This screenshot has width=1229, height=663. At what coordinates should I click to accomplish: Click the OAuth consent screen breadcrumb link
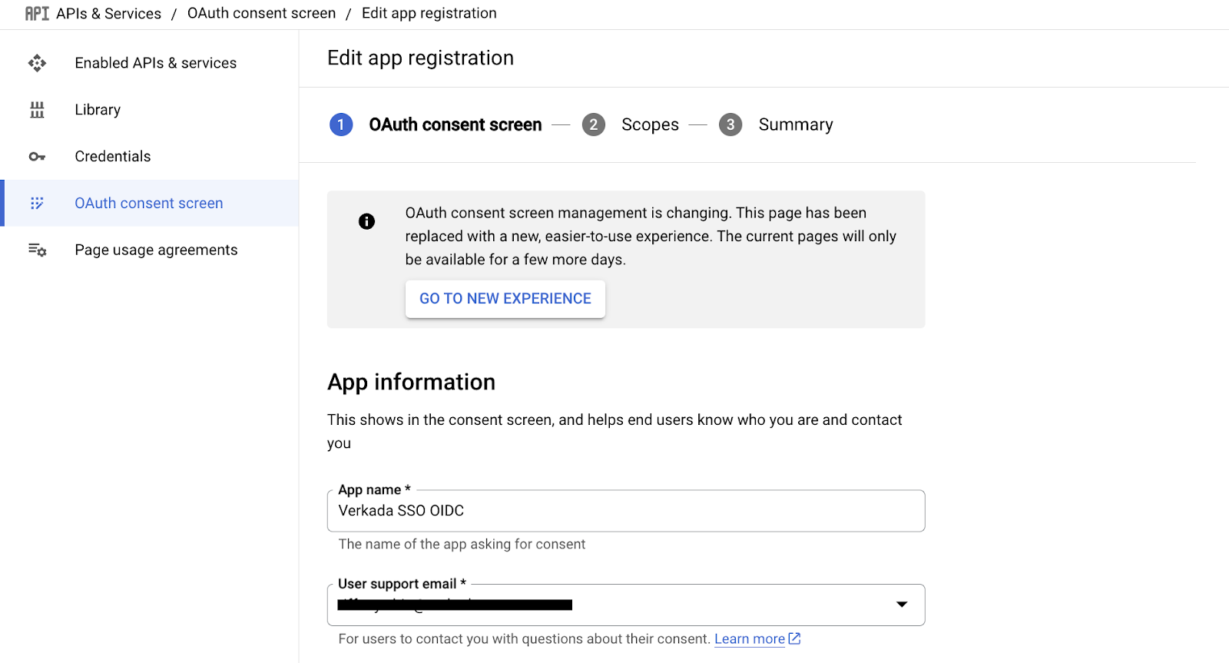pyautogui.click(x=261, y=14)
